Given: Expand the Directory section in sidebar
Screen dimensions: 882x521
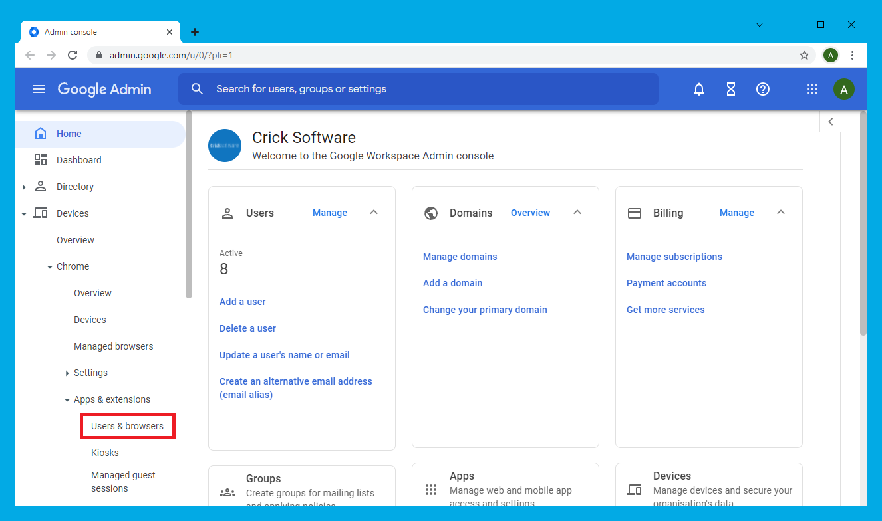Looking at the screenshot, I should pyautogui.click(x=24, y=187).
